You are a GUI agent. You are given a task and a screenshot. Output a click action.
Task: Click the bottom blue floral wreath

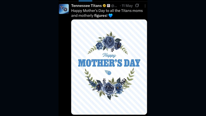click(109, 84)
